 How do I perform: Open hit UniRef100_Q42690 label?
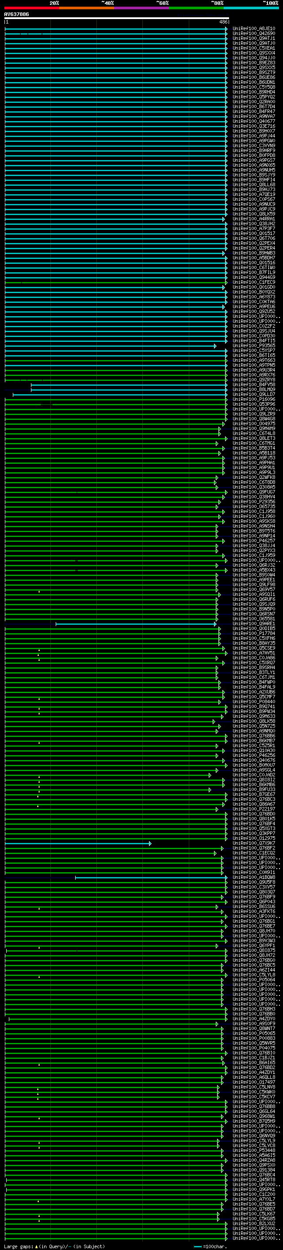coord(254,34)
